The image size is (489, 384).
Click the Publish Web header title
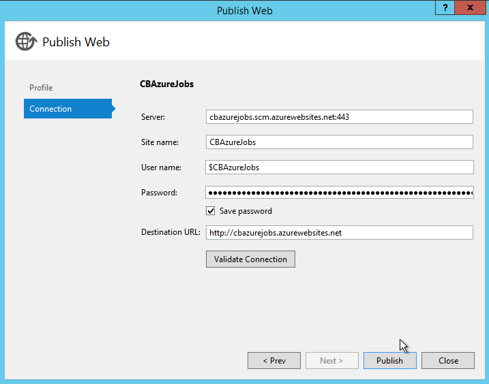coord(76,42)
